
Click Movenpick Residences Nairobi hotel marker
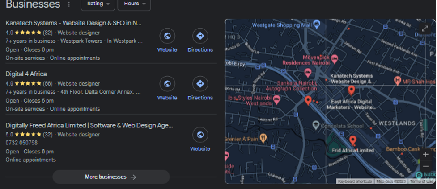(335, 59)
